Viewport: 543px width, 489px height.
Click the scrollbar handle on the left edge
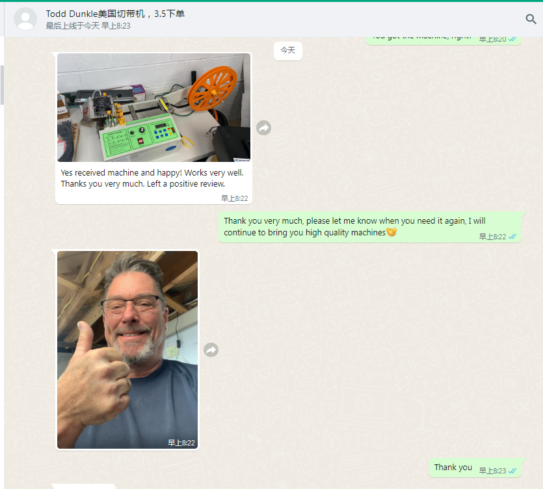(x=2, y=85)
